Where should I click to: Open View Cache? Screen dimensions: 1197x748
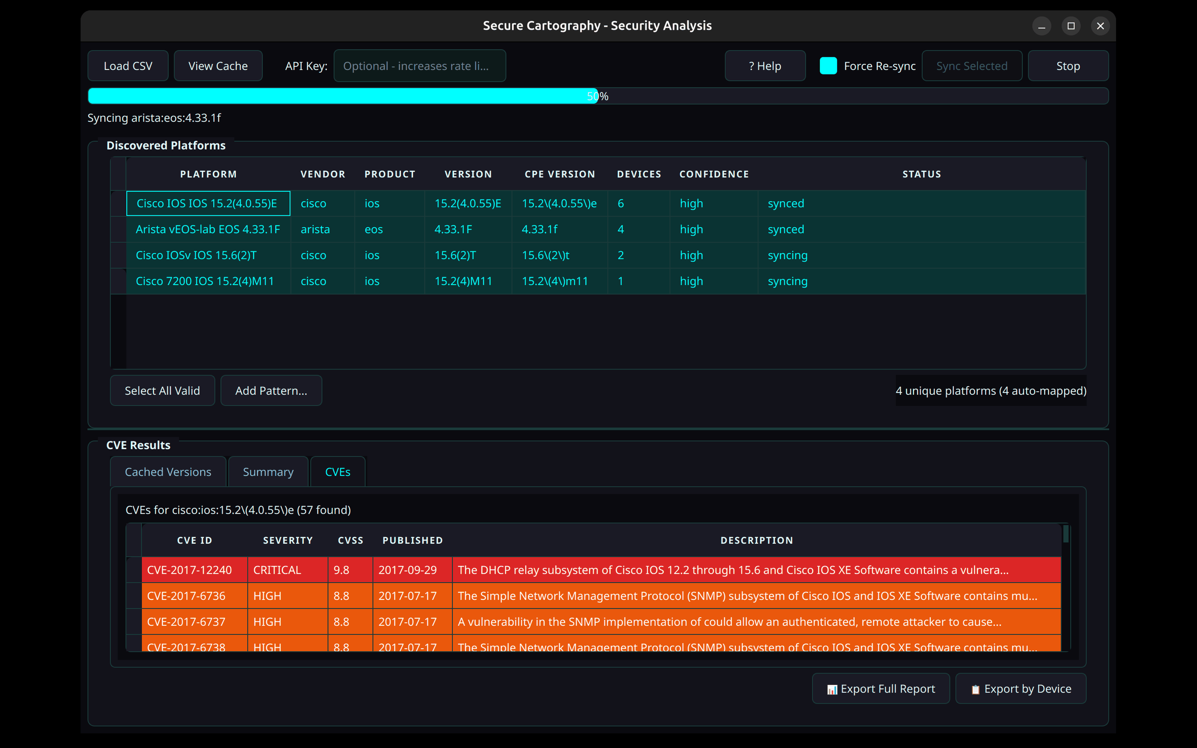pos(218,65)
